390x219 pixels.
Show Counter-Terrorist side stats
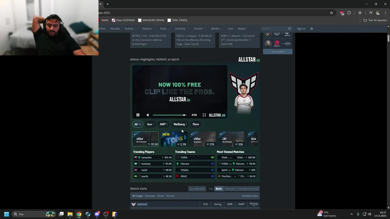(248, 189)
